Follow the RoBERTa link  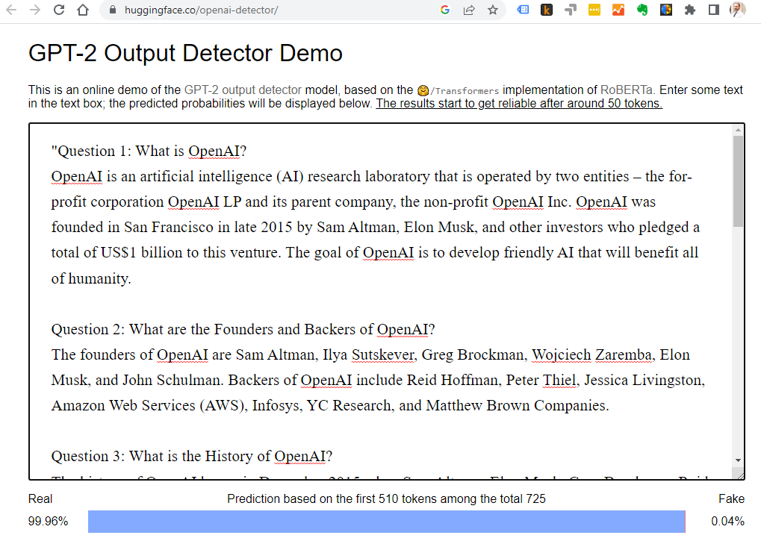point(627,90)
